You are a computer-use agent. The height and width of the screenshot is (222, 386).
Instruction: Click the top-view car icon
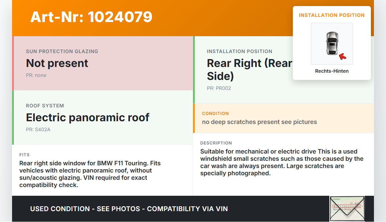coord(332,43)
